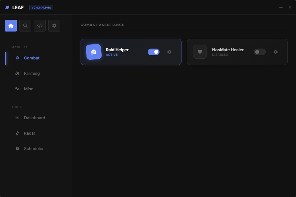Open the search magnifier button
Screen dimensions: 296x197
coord(25,26)
